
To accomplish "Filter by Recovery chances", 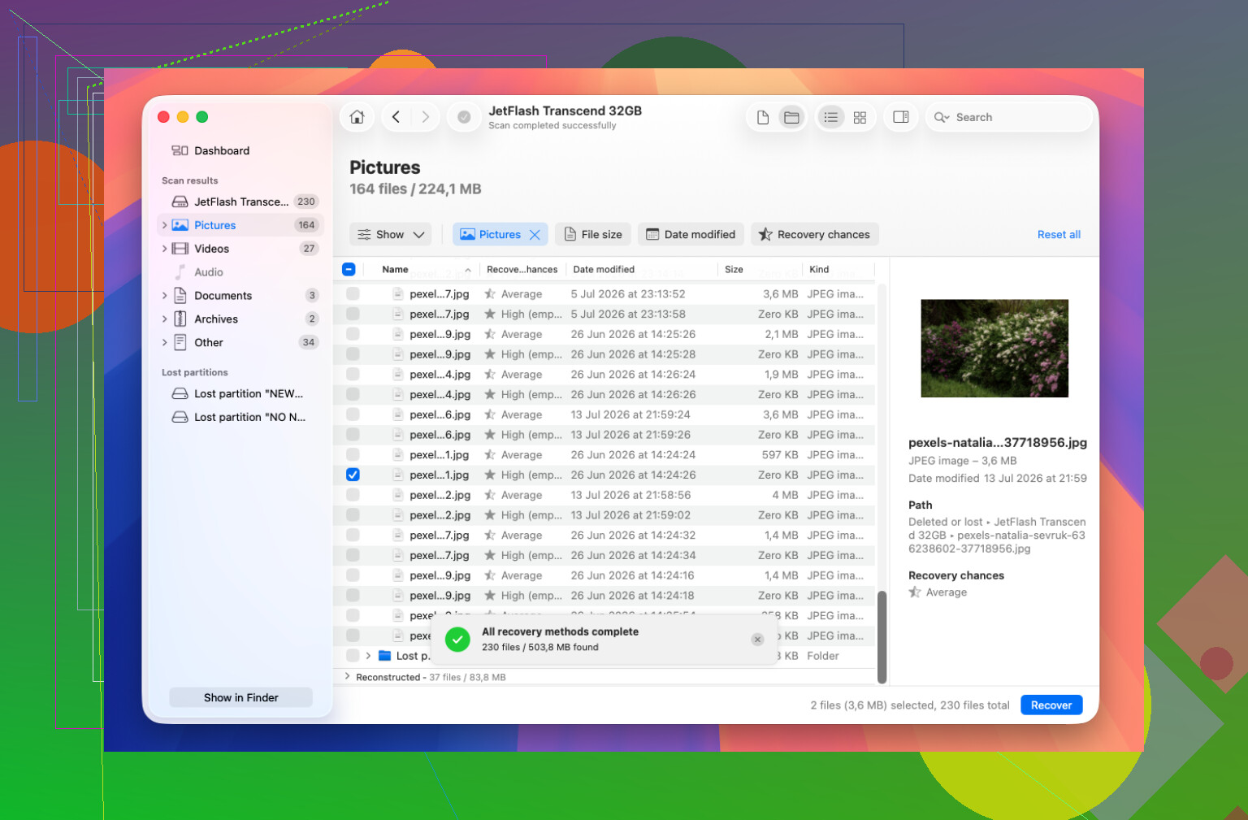I will pos(814,235).
